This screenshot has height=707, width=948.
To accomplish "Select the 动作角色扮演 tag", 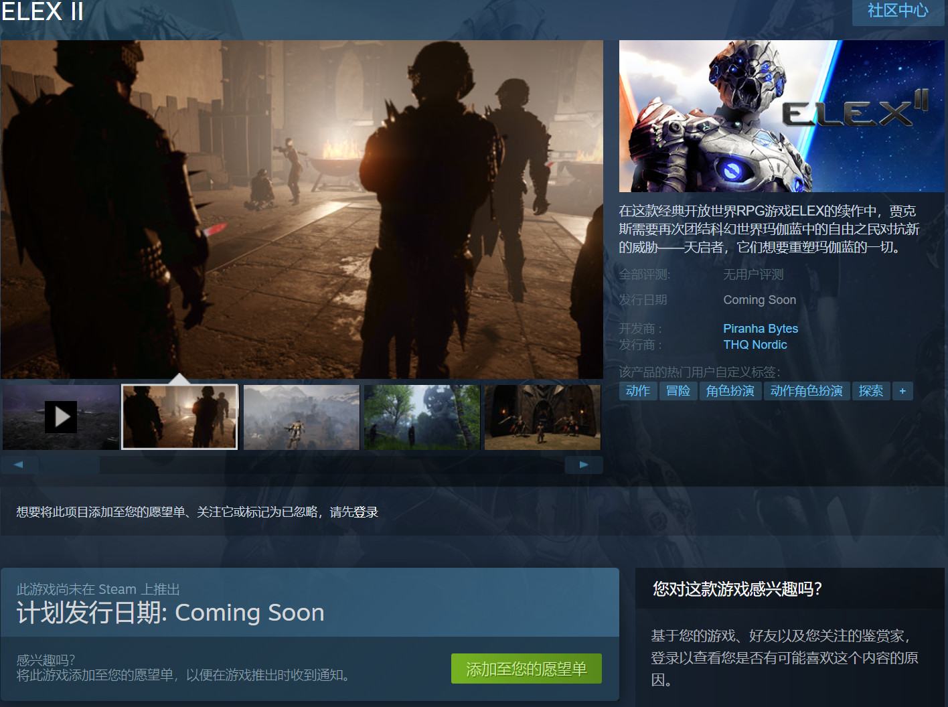I will click(x=807, y=391).
